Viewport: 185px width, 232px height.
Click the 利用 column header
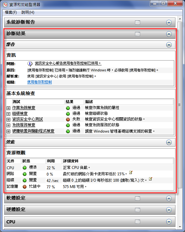(54, 161)
